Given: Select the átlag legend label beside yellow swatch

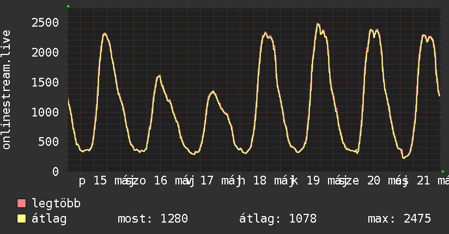Looking at the screenshot, I should pyautogui.click(x=49, y=219).
